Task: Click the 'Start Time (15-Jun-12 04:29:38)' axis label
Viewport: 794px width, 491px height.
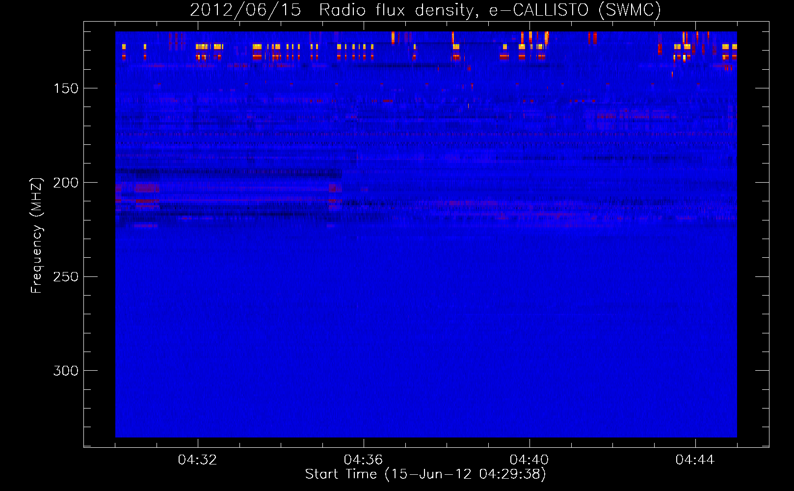Action: click(x=425, y=474)
